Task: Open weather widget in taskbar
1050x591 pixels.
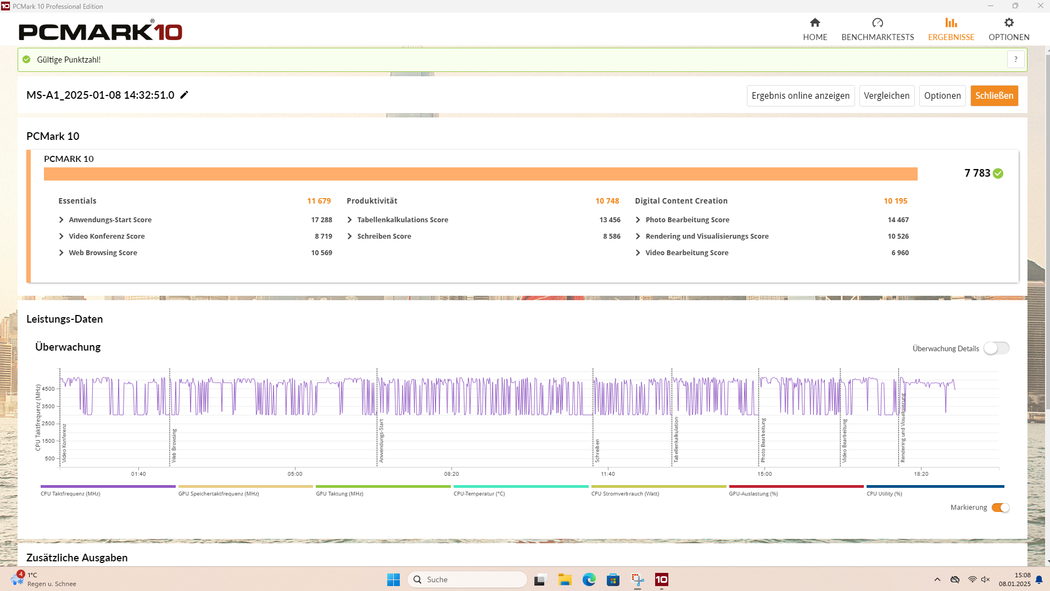Action: (x=43, y=579)
